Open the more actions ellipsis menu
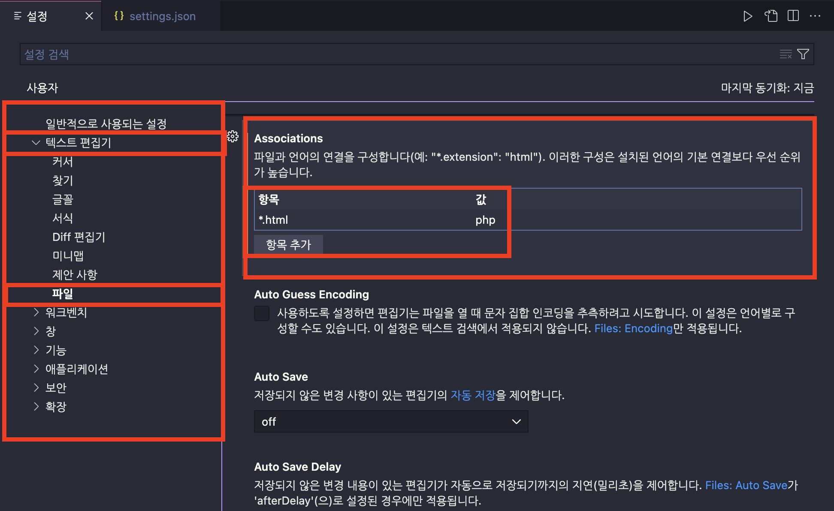Screen dimensions: 834x511 815,16
